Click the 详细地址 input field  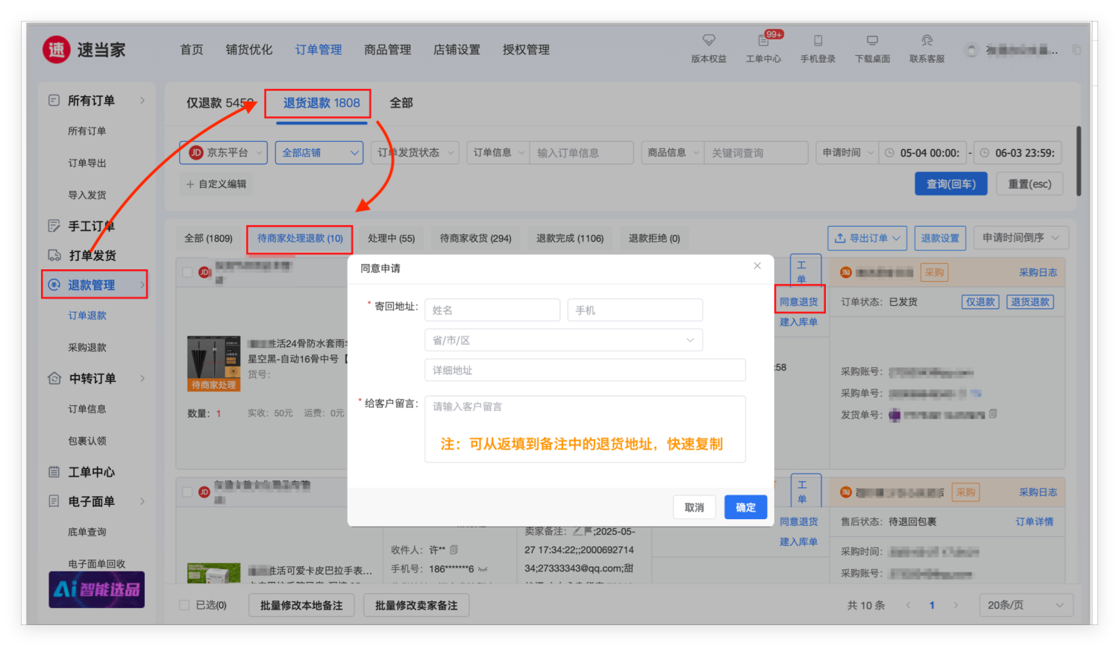(x=585, y=370)
